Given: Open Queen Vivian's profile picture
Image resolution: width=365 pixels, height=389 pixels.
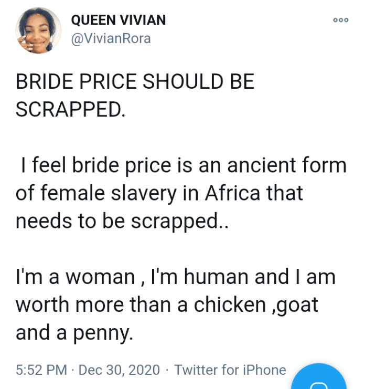Looking at the screenshot, I should pyautogui.click(x=39, y=30).
